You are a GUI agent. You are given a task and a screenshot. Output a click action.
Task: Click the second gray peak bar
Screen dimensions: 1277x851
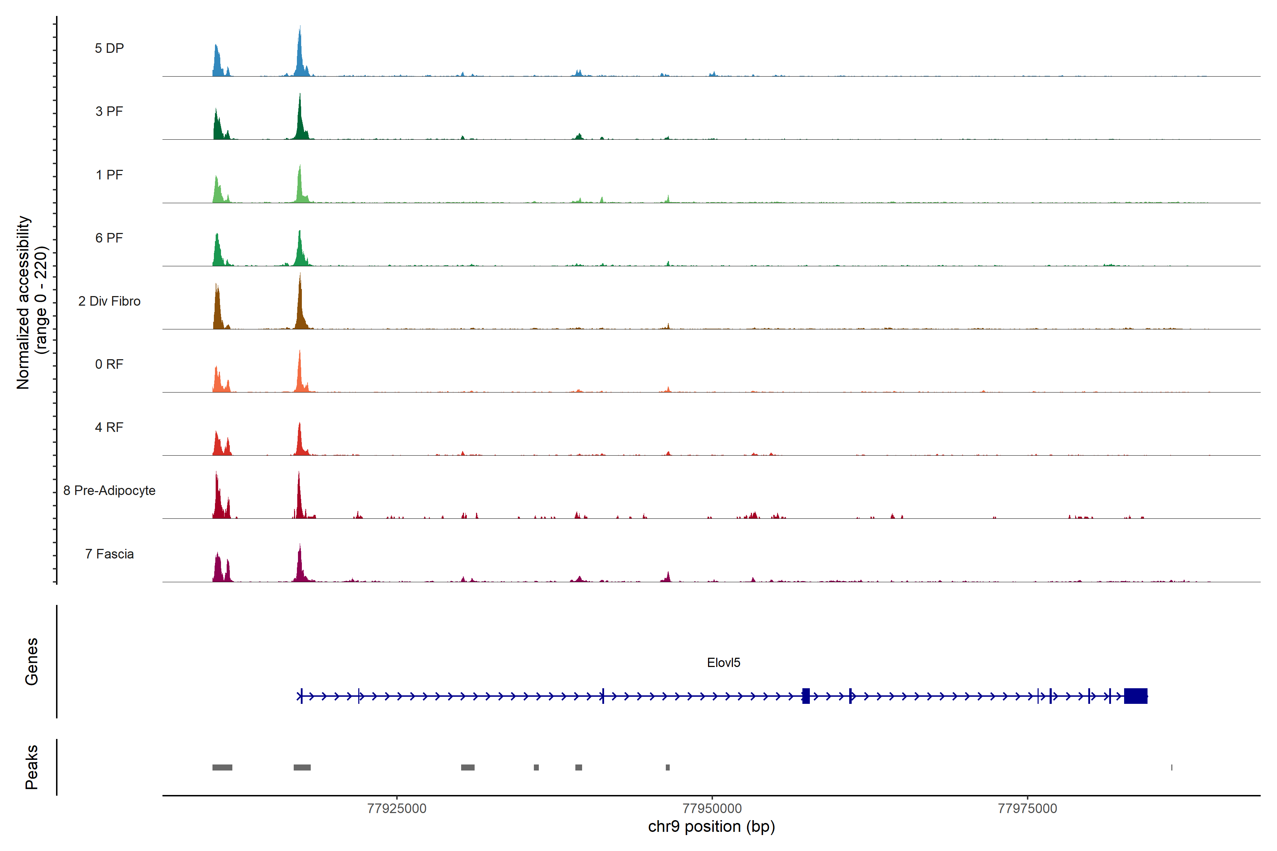click(x=302, y=767)
